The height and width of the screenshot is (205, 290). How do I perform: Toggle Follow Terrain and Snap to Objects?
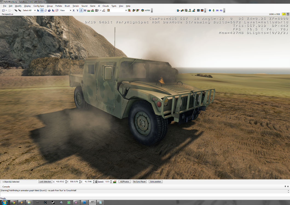92,10
